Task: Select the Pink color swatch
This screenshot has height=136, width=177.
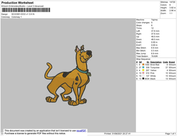Action: tap(143, 73)
